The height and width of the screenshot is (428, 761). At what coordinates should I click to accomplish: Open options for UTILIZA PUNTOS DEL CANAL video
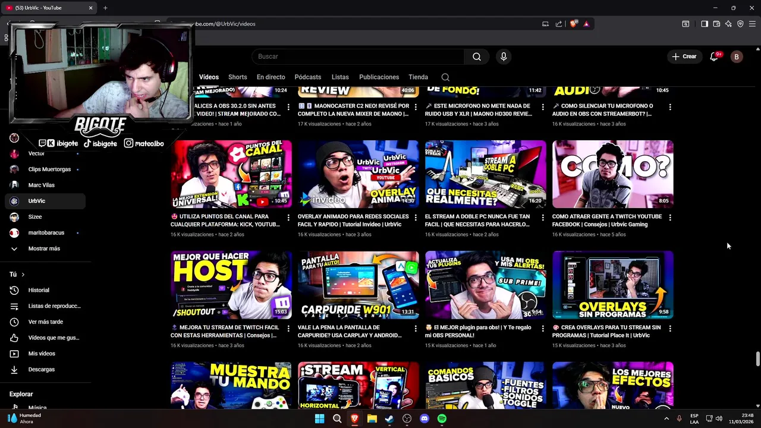[288, 218]
